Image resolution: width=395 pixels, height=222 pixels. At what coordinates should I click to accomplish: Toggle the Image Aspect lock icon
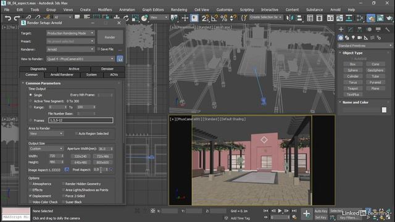pos(67,170)
